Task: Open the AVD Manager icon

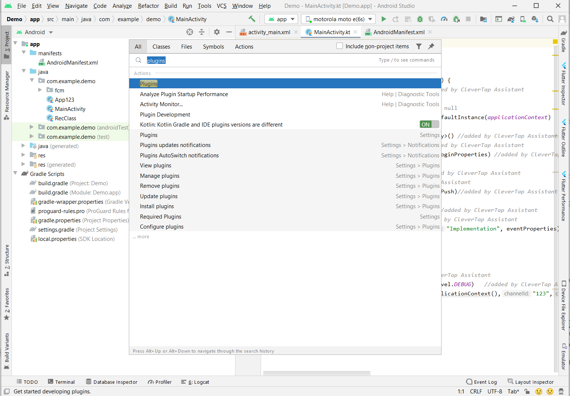Action: click(523, 19)
